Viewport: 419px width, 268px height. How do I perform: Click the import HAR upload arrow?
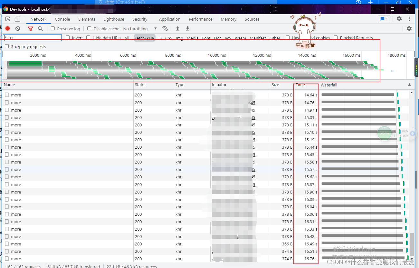pos(177,29)
